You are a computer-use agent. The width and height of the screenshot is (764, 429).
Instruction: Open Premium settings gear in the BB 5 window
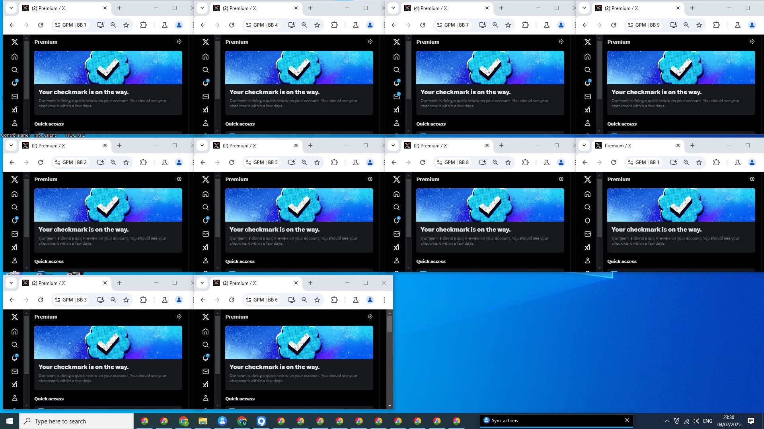pyautogui.click(x=370, y=179)
